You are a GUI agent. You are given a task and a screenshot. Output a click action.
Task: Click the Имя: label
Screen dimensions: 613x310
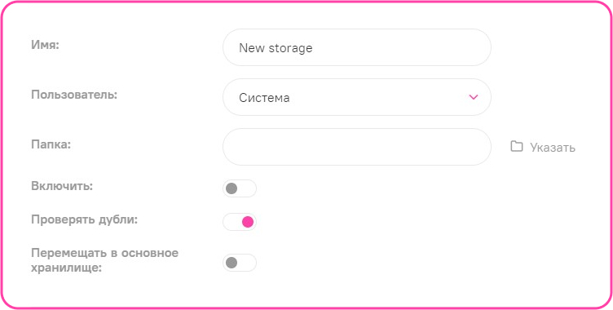pos(45,45)
